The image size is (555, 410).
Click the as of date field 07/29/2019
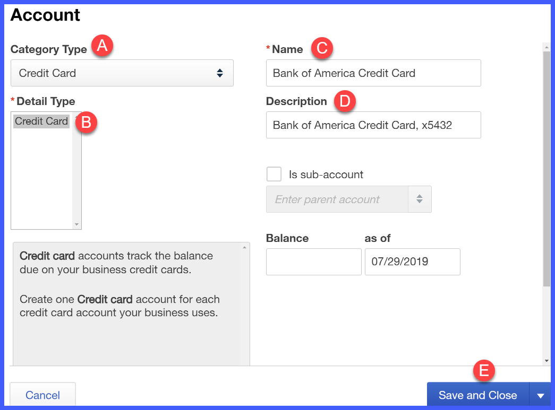412,262
